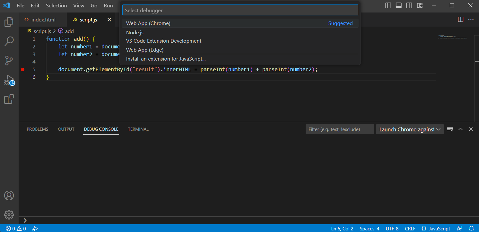The width and height of the screenshot is (479, 232).
Task: Open the Explorer view in activity bar
Action: point(9,22)
